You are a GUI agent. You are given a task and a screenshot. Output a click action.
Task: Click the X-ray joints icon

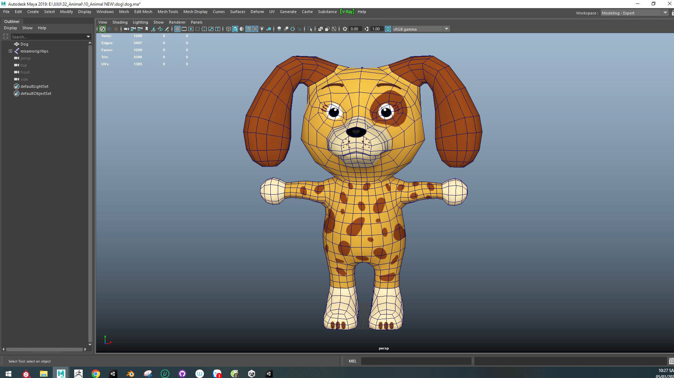click(x=334, y=29)
